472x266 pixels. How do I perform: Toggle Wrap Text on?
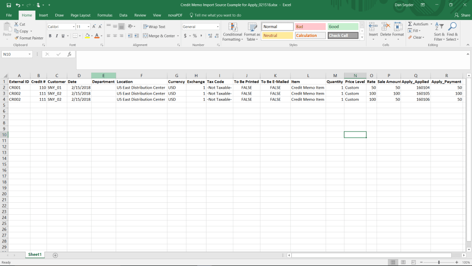[x=154, y=27]
